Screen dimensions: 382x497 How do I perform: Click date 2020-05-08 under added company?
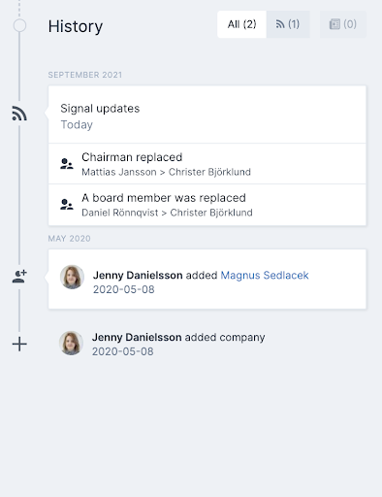coord(123,351)
